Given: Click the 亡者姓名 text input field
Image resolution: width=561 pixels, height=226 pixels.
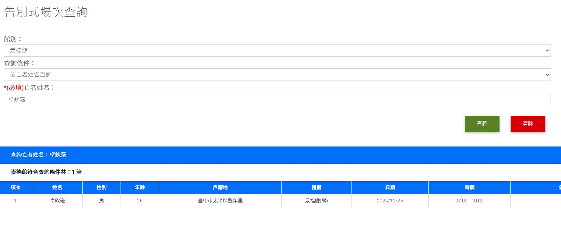Looking at the screenshot, I should pos(277,99).
